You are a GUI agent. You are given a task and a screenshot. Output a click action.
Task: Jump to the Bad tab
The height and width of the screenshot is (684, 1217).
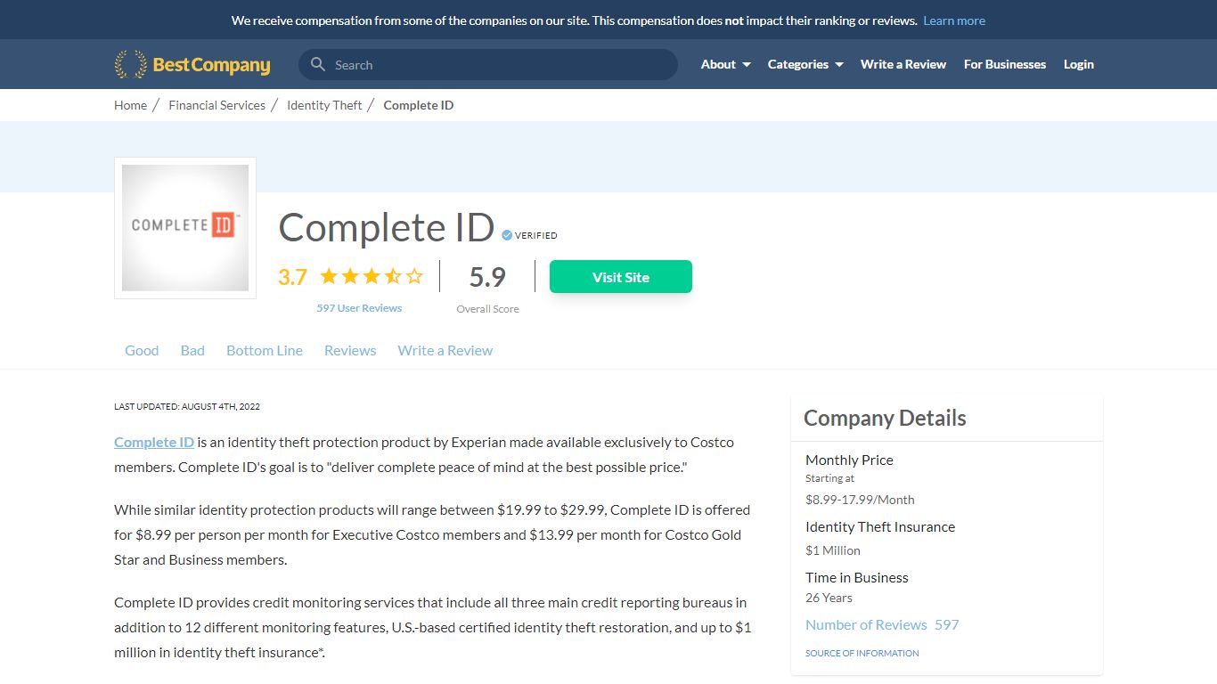point(192,350)
